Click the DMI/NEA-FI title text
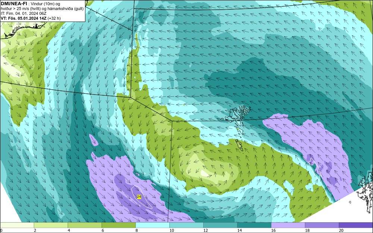373x233 pixels. tap(14, 3)
